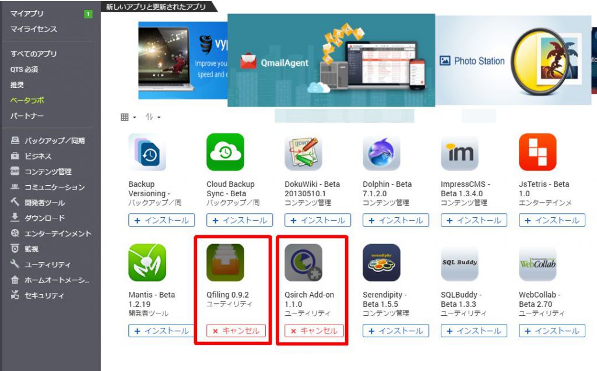Open the Serendipity app icon

tap(381, 263)
